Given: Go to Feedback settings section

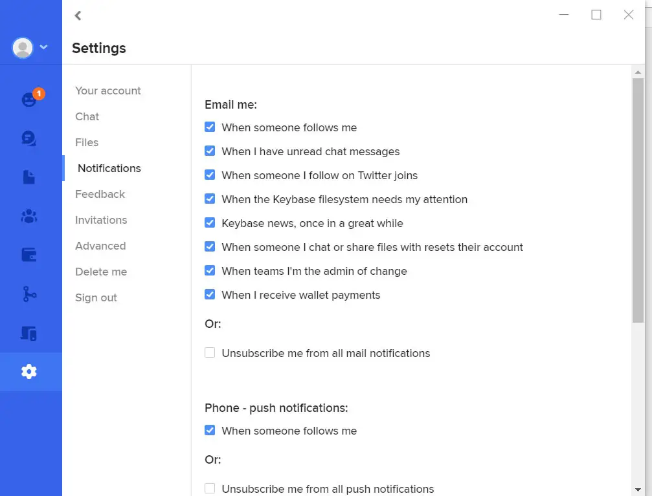Looking at the screenshot, I should pyautogui.click(x=100, y=194).
